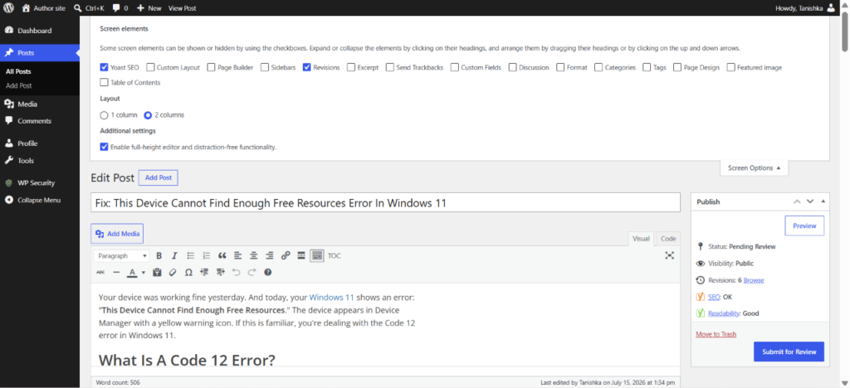Viewport: 850px width, 388px height.
Task: Switch to Code editor tab
Action: [668, 239]
